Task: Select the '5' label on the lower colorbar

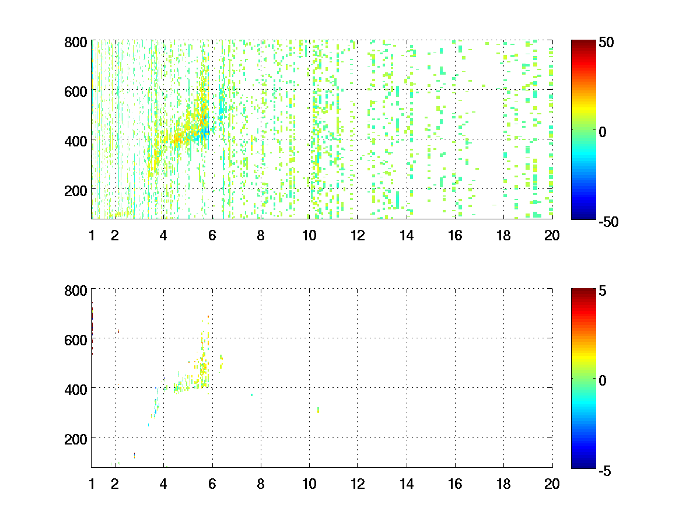Action: [603, 290]
